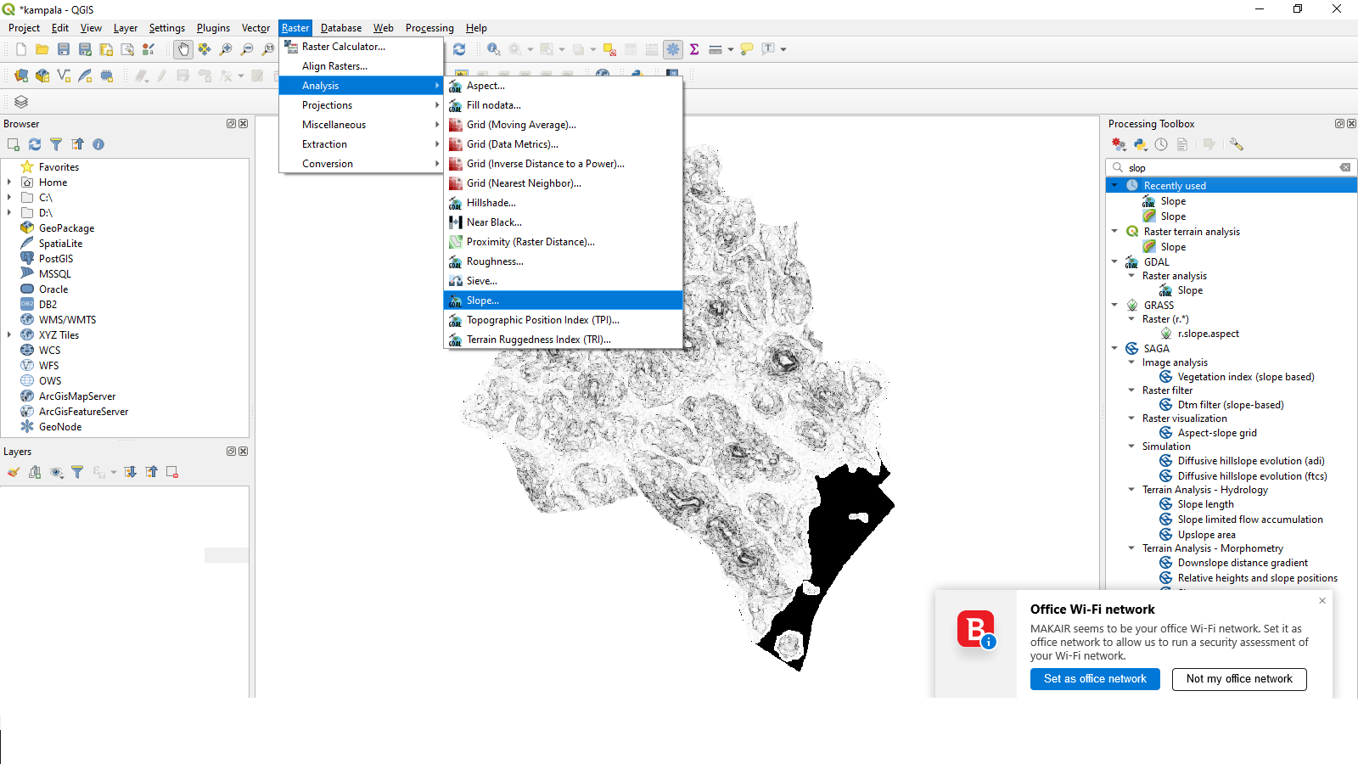Open the Processing history clock icon
Screen dimensions: 1358x764
[x=1161, y=144]
